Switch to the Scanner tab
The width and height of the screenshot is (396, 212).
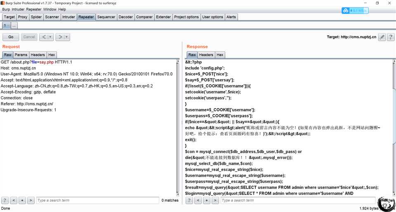tap(52, 17)
